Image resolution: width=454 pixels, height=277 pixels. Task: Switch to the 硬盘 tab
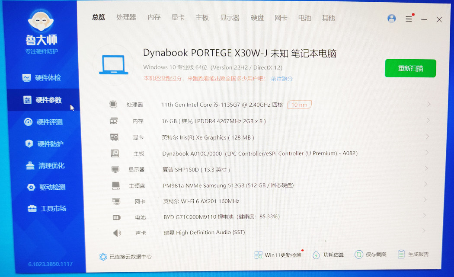(x=257, y=18)
